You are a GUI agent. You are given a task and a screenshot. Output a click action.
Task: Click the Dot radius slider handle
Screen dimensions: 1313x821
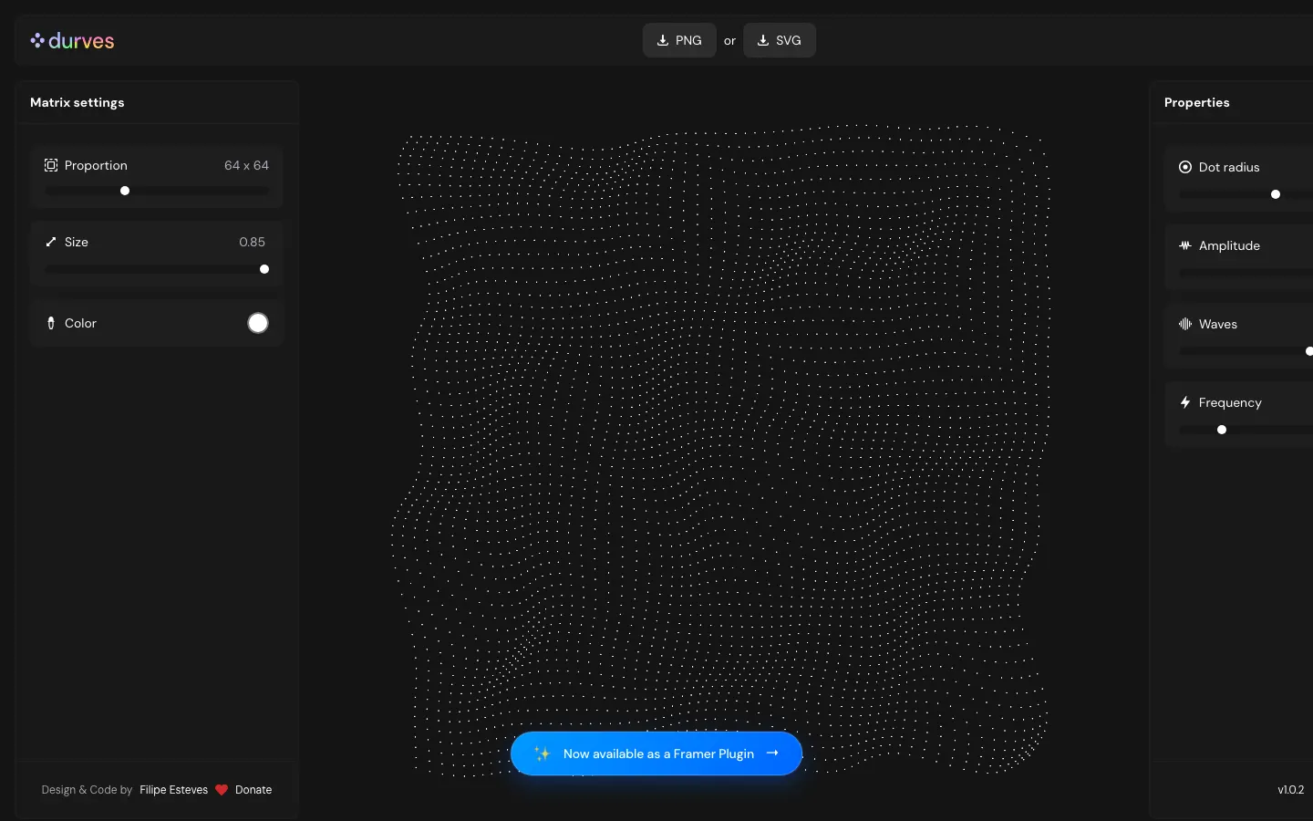[x=1276, y=194]
